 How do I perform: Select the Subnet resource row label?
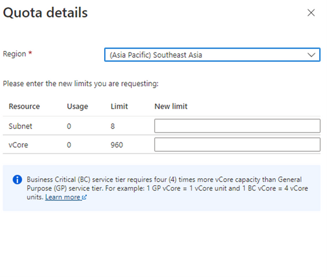point(20,126)
